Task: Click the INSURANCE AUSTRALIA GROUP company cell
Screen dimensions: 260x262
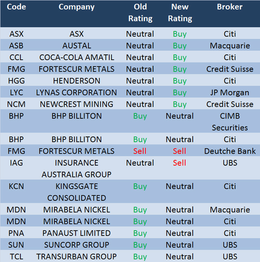Action: tap(76, 169)
